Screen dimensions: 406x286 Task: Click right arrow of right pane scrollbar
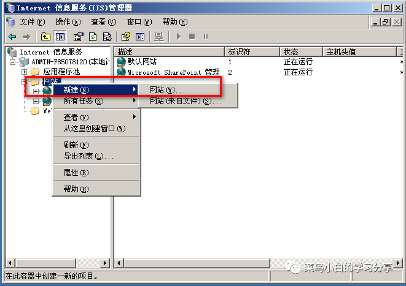(398, 263)
